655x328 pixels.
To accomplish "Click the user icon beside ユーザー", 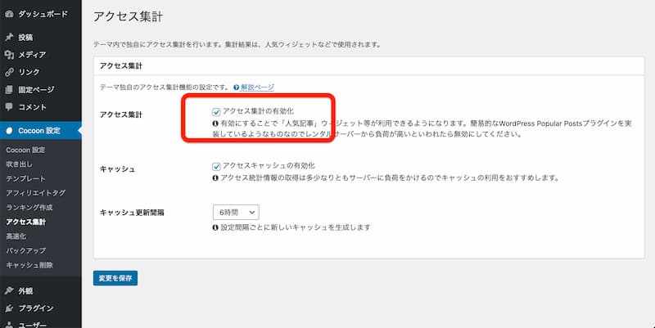I will (x=9, y=325).
